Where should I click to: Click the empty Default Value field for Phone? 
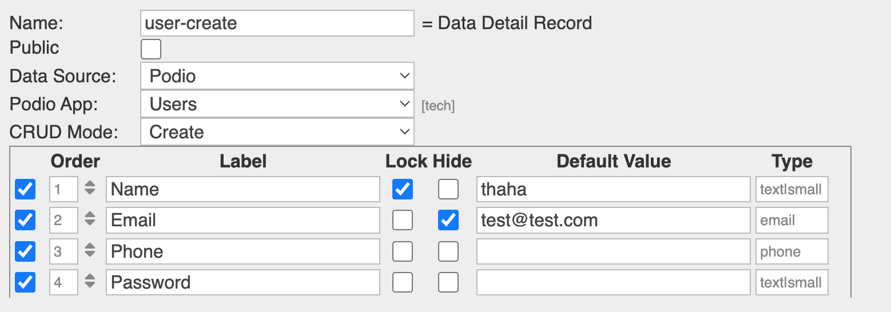[x=613, y=251]
